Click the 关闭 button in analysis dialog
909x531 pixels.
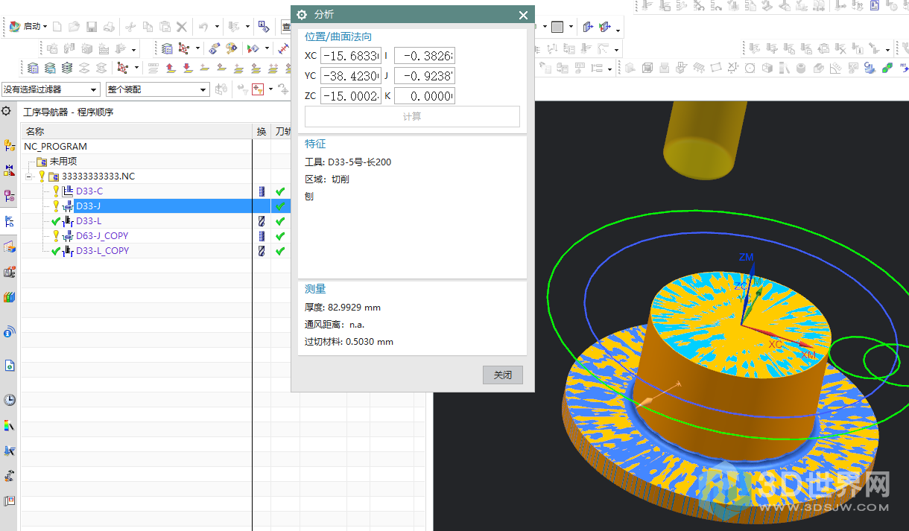(x=503, y=375)
